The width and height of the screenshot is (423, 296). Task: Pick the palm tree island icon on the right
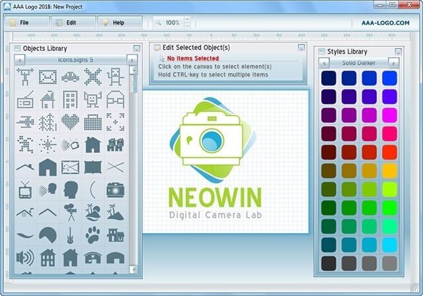[x=116, y=212]
